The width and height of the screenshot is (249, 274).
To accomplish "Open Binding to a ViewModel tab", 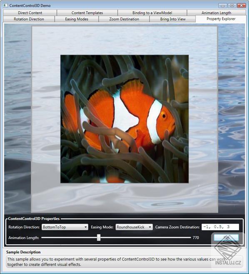I will point(152,13).
